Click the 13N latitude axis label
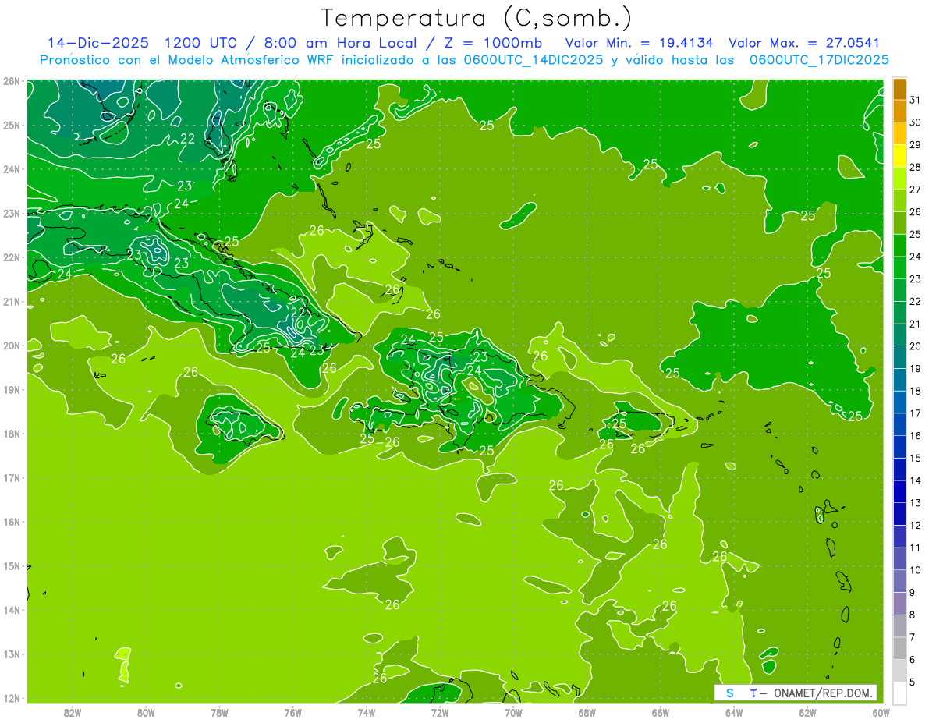936x723 pixels. coord(12,654)
